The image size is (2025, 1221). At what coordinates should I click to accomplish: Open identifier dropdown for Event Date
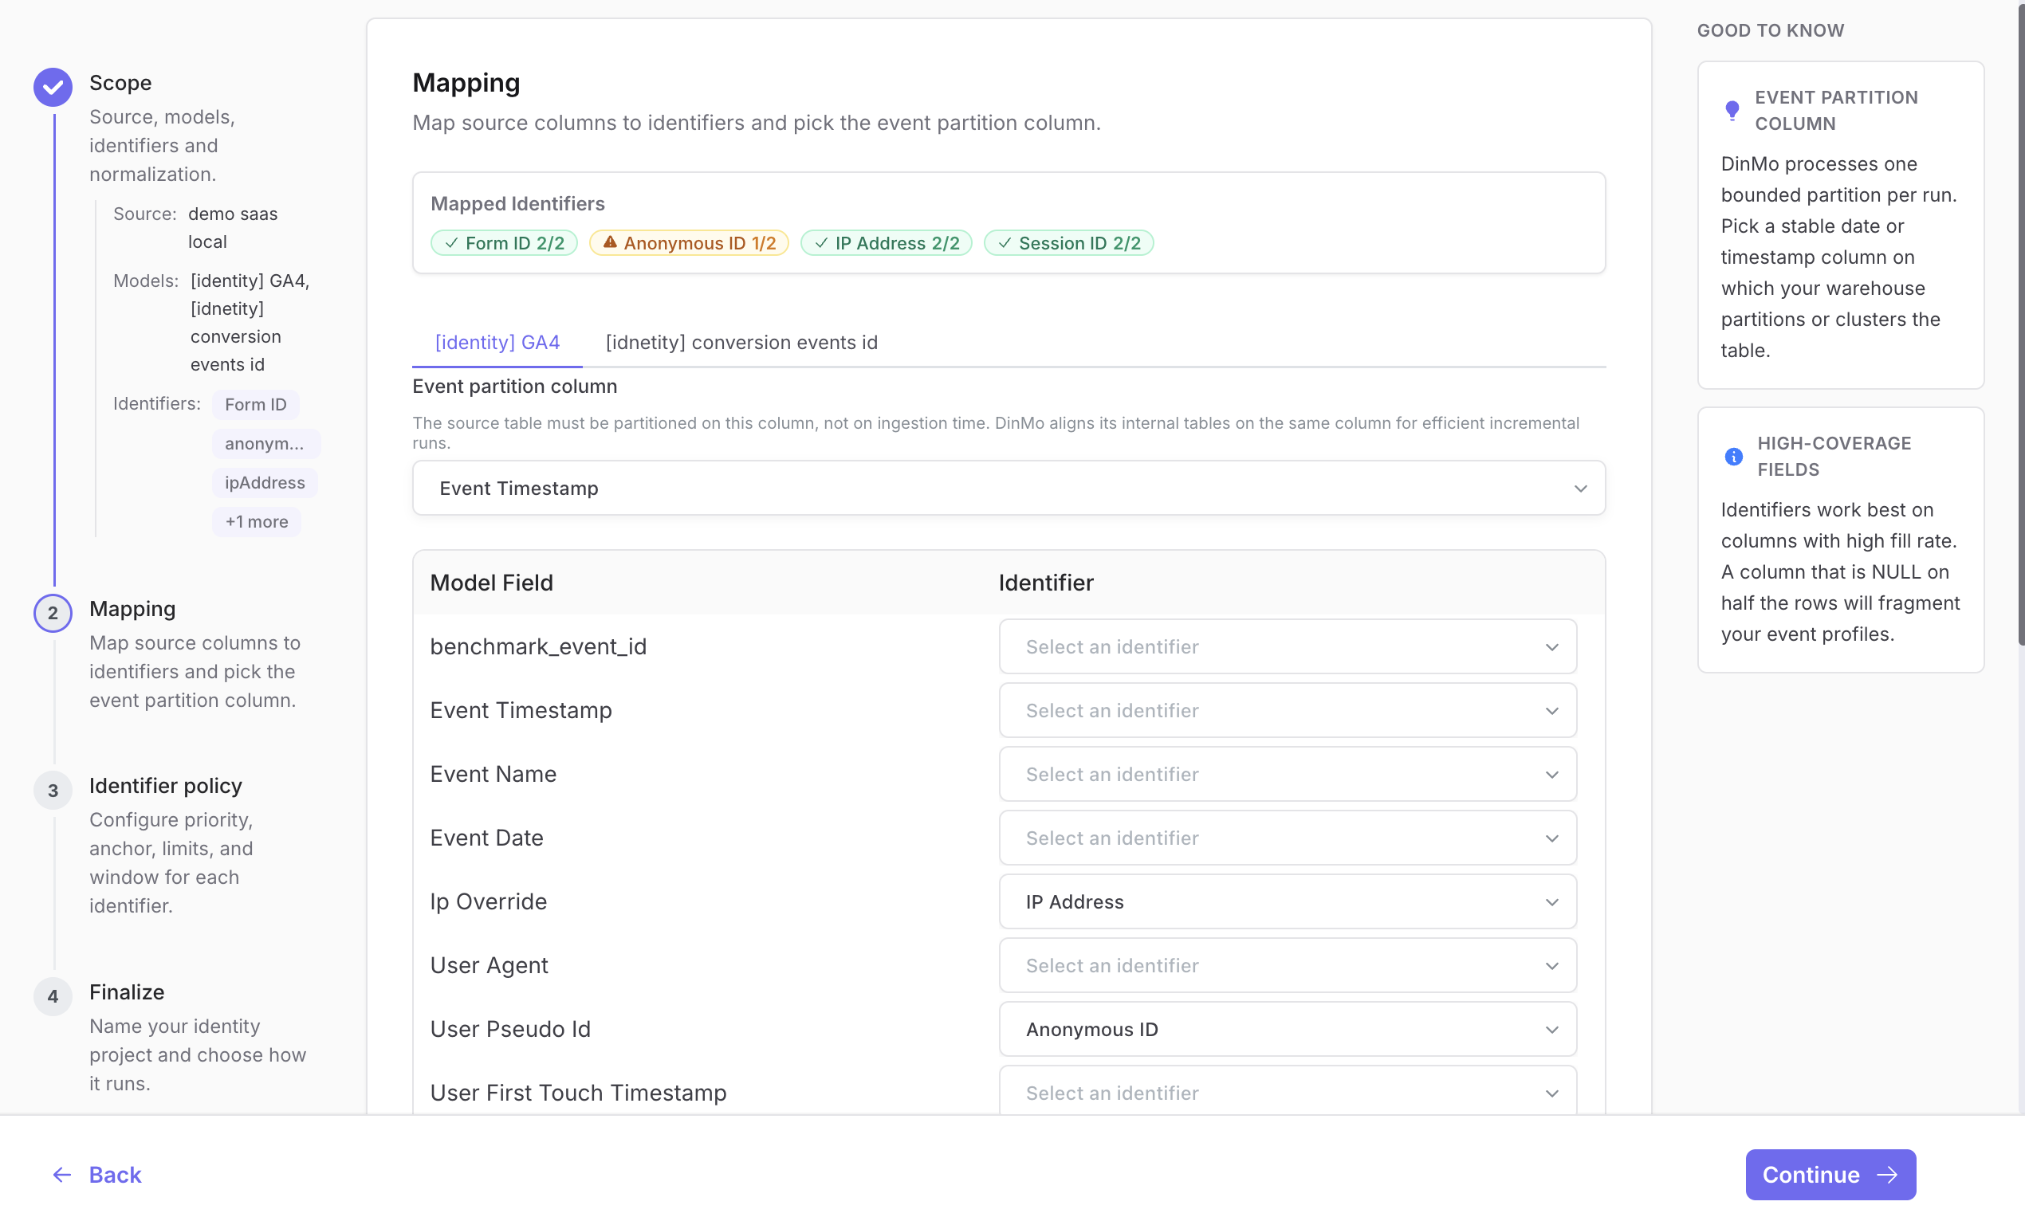pos(1287,838)
